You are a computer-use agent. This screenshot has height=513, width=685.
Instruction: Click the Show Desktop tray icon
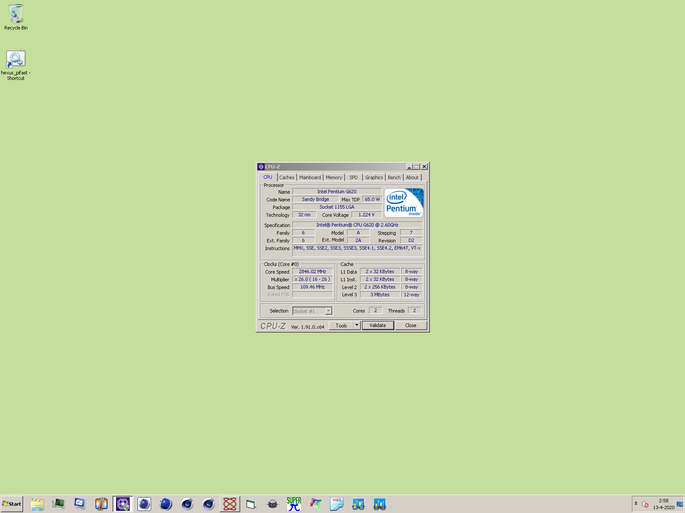(680, 504)
